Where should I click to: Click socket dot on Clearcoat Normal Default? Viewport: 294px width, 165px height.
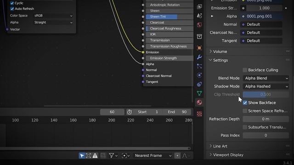tap(243, 33)
